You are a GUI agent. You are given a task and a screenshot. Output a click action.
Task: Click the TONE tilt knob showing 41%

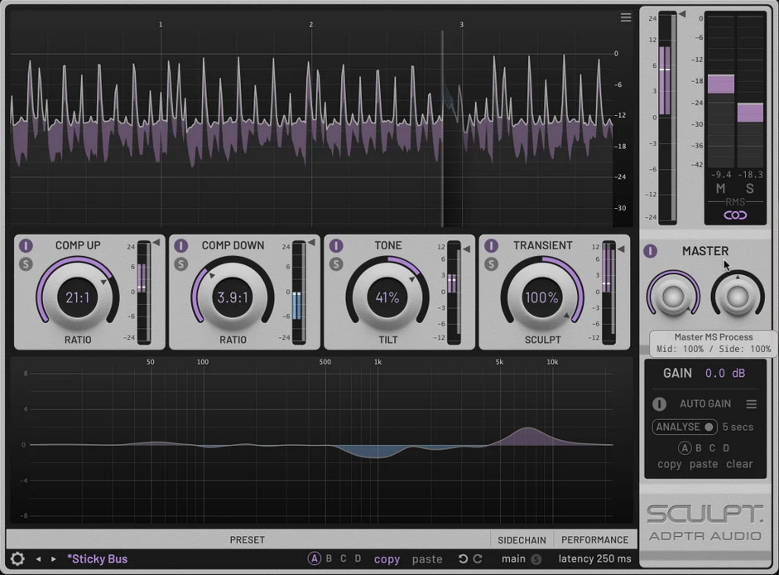(387, 297)
